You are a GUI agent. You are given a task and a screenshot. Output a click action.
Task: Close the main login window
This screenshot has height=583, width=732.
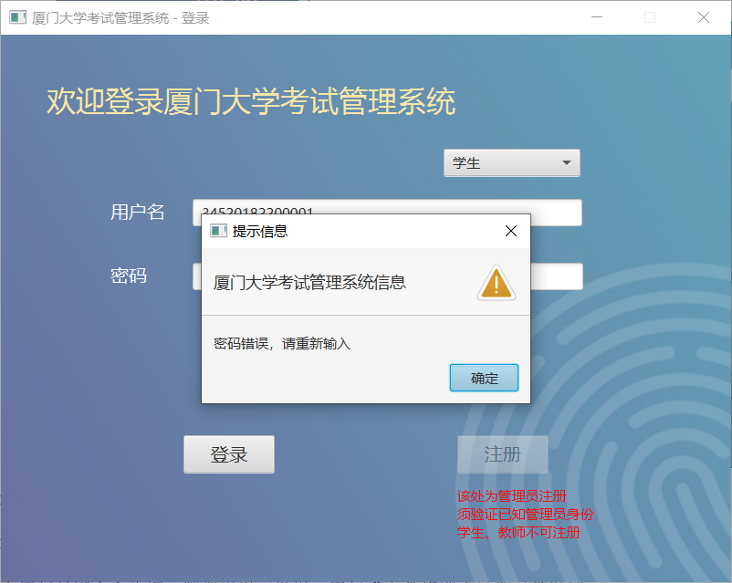[703, 17]
